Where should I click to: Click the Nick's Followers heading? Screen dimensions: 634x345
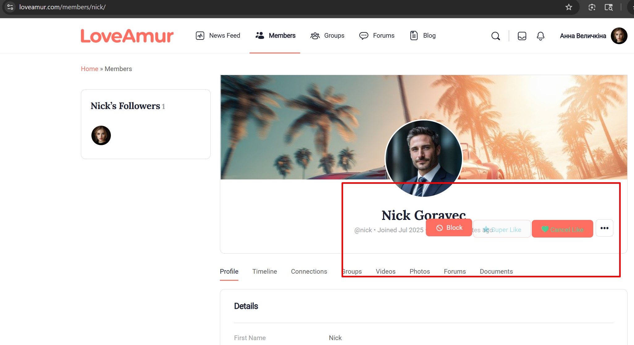coord(125,106)
